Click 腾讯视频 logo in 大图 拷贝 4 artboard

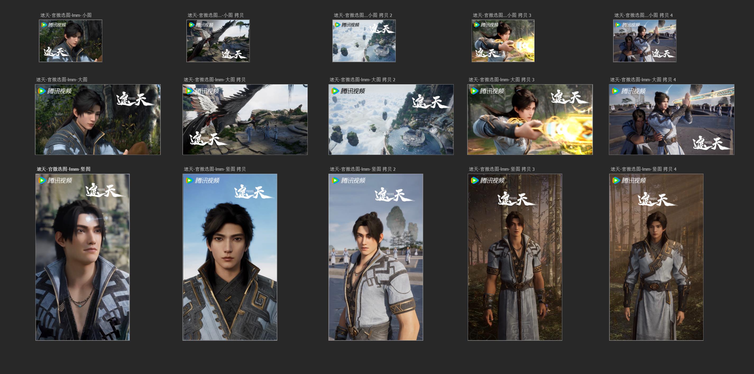pos(629,91)
